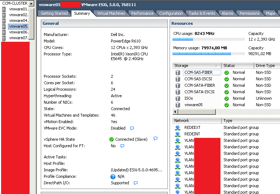Select the CCM-SATA-FIBER datastore name
The height and width of the screenshot is (194, 280).
click(200, 86)
